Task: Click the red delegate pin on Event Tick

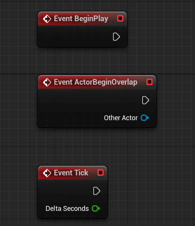Action: [101, 173]
